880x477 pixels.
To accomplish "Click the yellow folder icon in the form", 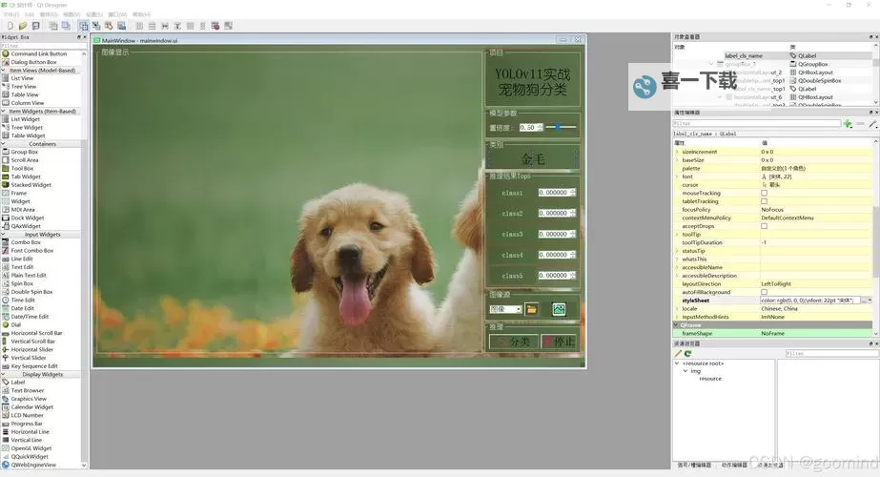I will (532, 309).
